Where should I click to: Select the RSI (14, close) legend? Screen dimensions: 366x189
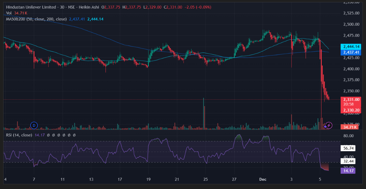pos(19,135)
